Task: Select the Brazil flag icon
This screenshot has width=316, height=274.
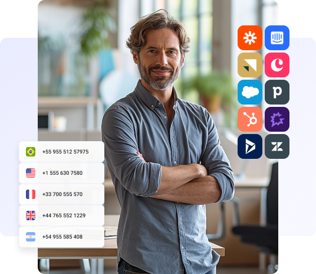Action: click(x=31, y=152)
